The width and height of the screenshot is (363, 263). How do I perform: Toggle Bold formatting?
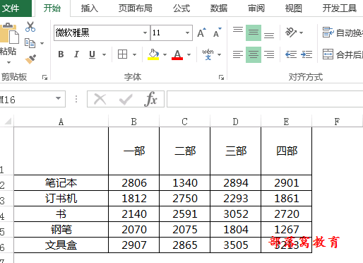pos(61,54)
